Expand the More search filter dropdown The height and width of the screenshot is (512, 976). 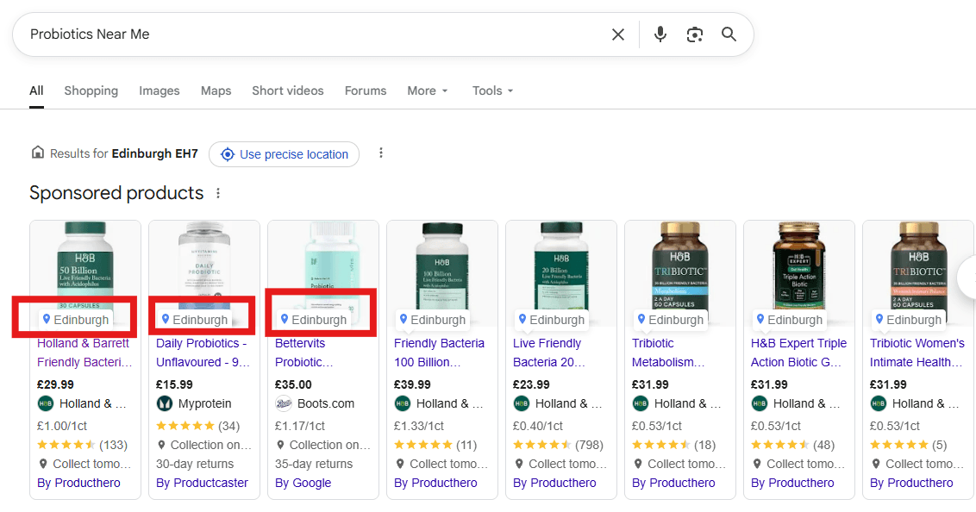click(428, 91)
